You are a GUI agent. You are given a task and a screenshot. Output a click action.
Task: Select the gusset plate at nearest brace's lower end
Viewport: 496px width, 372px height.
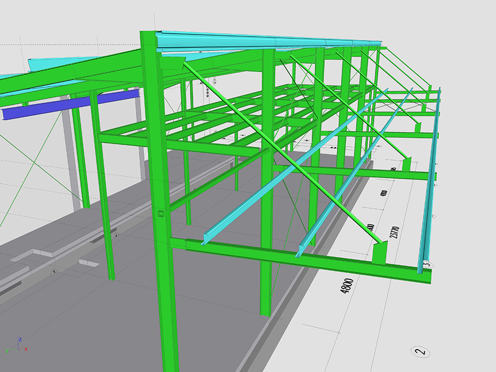point(380,253)
